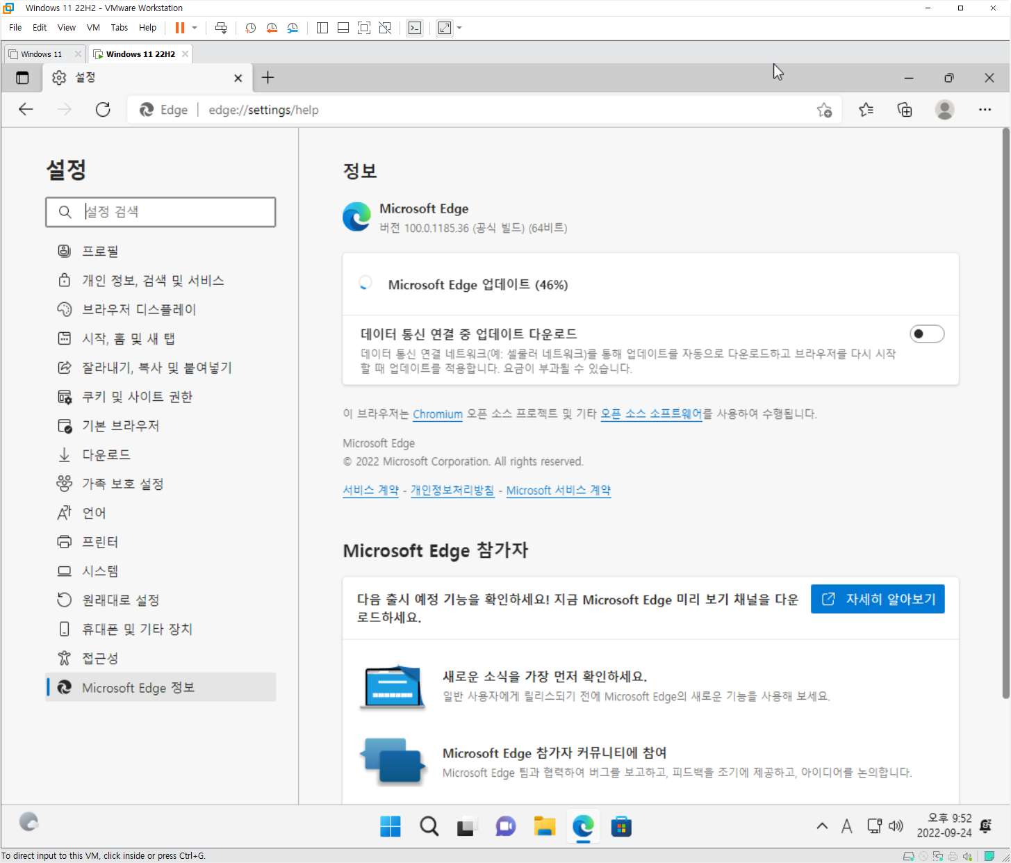
Task: Close the Edge 설정 tab
Action: [238, 79]
